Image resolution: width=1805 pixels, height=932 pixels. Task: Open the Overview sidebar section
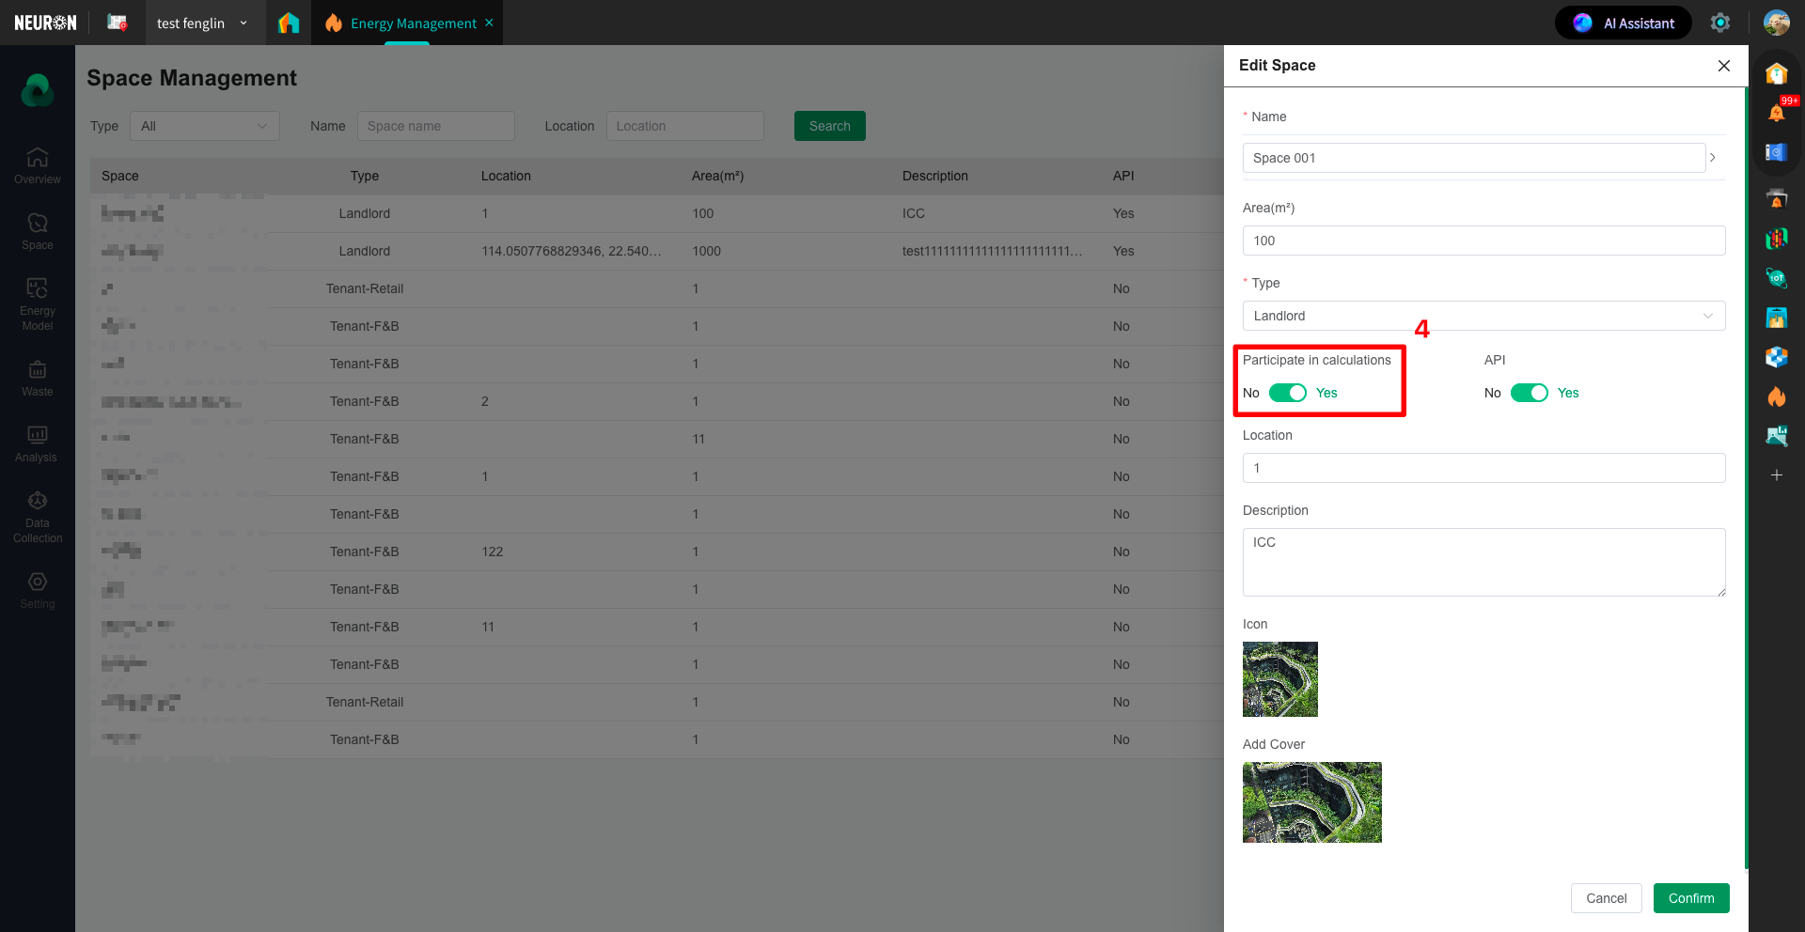tap(38, 165)
